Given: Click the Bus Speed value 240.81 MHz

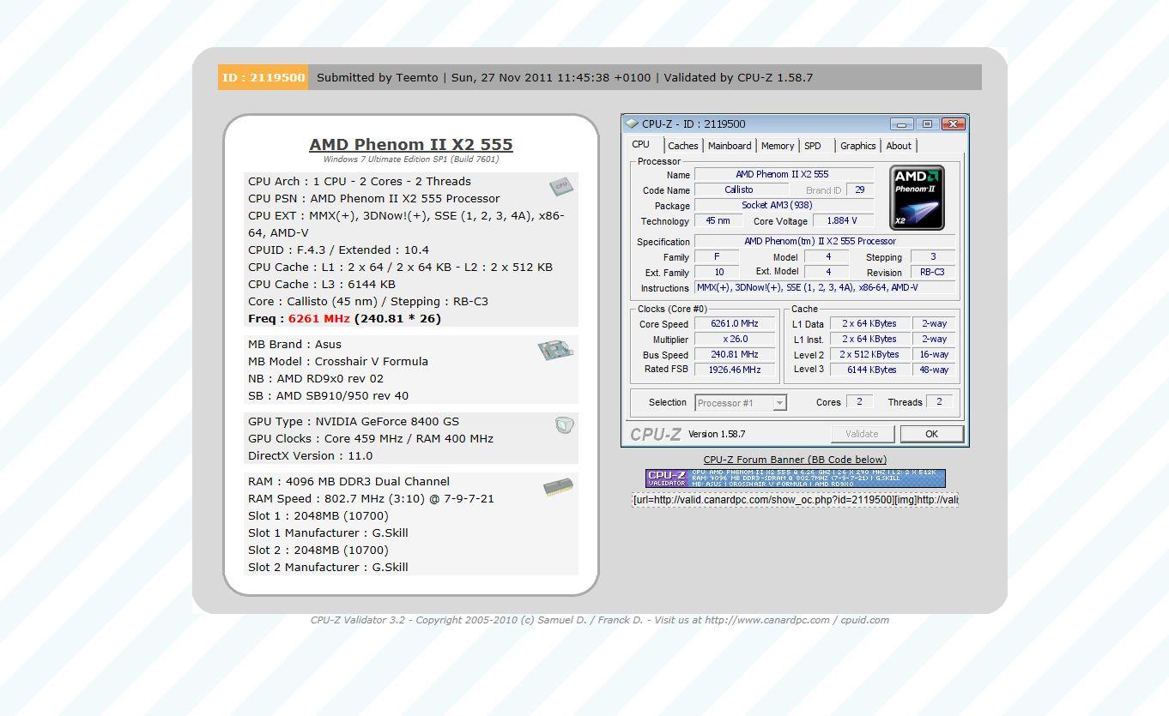Looking at the screenshot, I should [x=735, y=355].
